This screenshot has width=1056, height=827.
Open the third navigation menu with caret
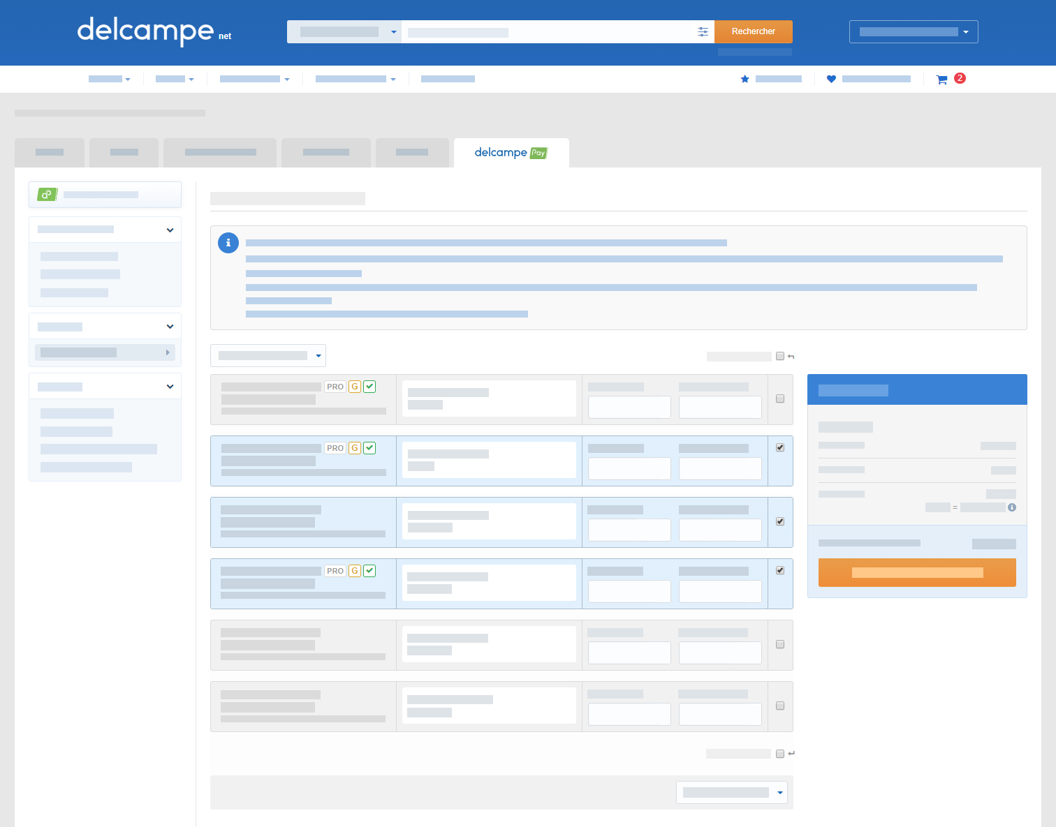[x=255, y=79]
